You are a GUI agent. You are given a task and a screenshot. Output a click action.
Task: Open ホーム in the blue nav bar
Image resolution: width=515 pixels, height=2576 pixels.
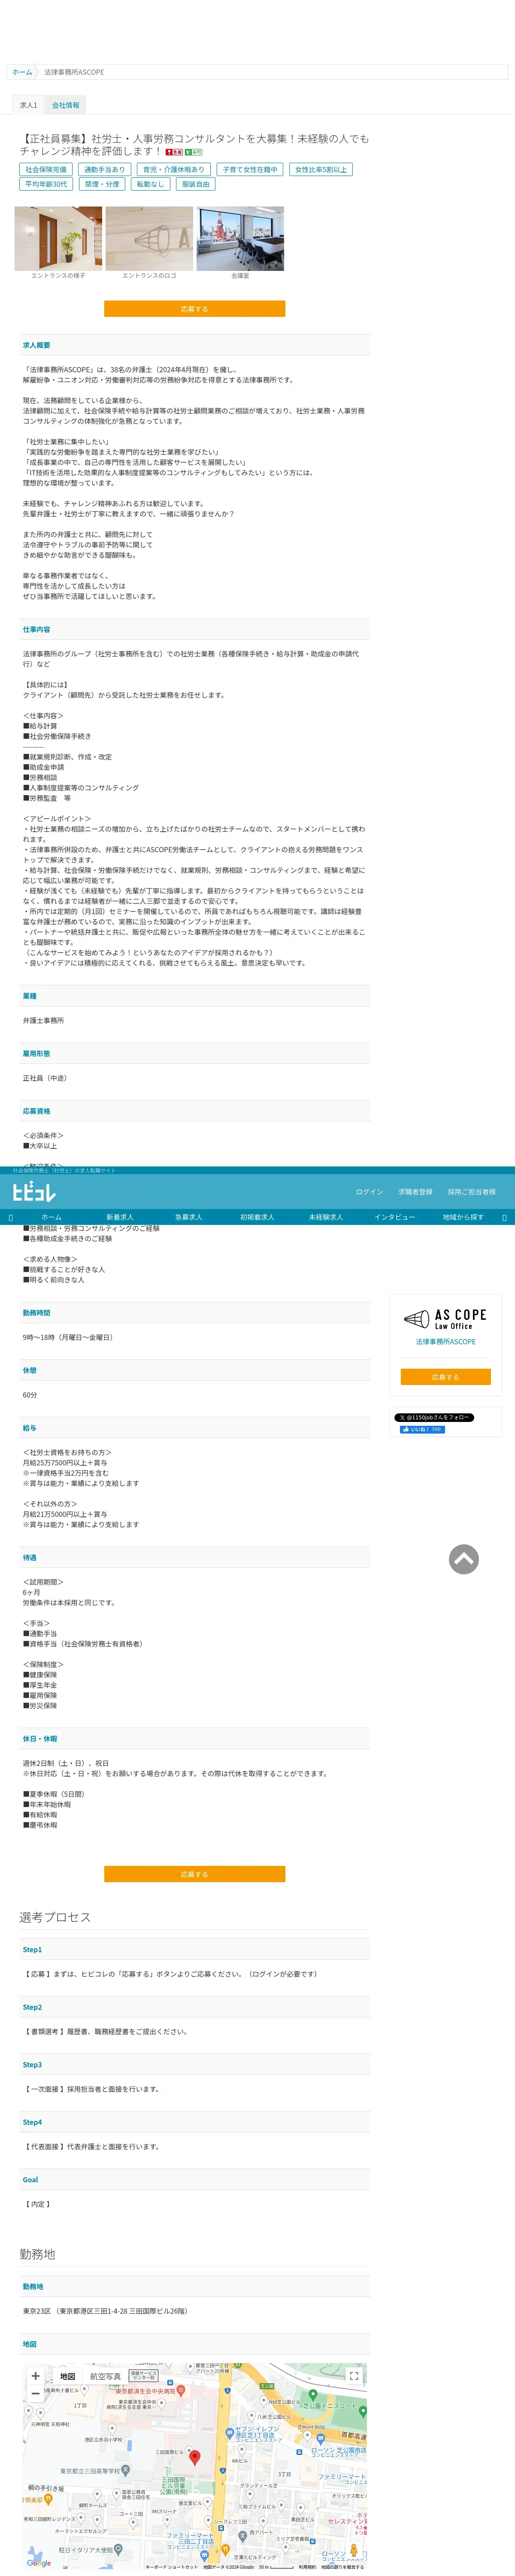pyautogui.click(x=51, y=1217)
